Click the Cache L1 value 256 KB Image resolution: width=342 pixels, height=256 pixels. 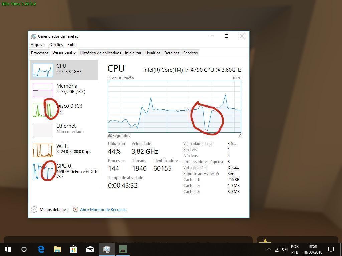[233, 180]
